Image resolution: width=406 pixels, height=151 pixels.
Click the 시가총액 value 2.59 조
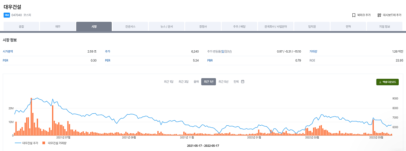coord(92,51)
